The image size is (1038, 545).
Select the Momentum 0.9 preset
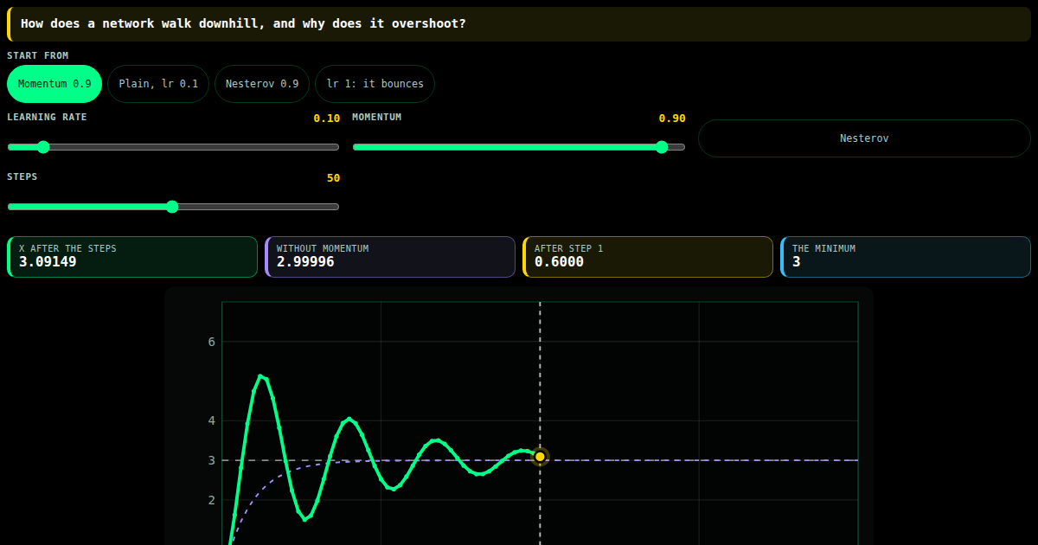[54, 84]
